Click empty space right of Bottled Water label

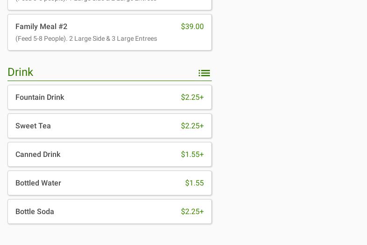(x=122, y=183)
